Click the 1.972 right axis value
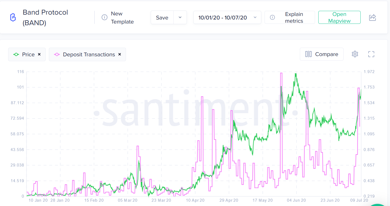 pos(369,72)
